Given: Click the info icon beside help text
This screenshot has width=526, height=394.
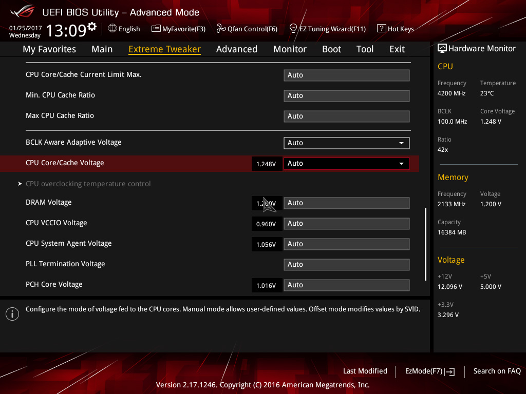Looking at the screenshot, I should pos(12,314).
